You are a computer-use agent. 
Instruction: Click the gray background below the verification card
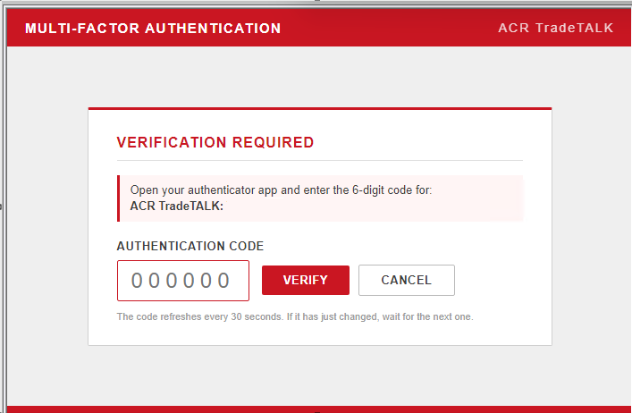(320, 375)
